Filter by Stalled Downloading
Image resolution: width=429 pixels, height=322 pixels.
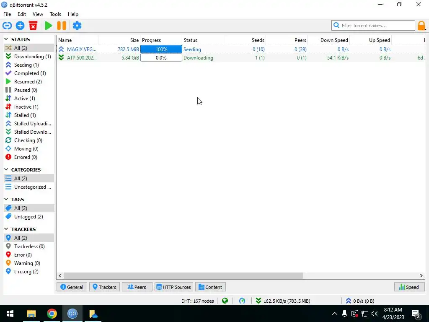(x=29, y=132)
